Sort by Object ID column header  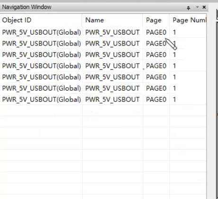[x=41, y=20]
